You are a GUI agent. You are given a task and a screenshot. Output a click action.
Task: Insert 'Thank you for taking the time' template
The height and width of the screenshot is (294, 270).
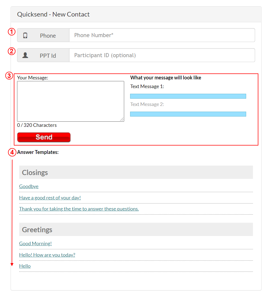79,209
